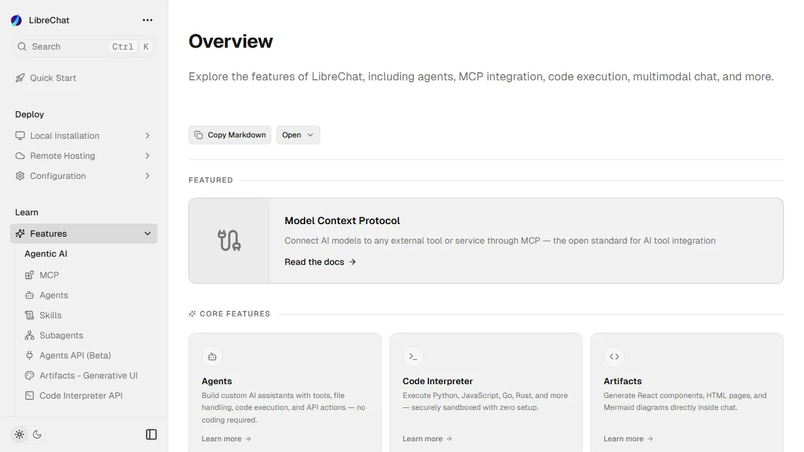Switch to dark theme with moon icon
Screen dimensions: 804x452
pyautogui.click(x=37, y=434)
